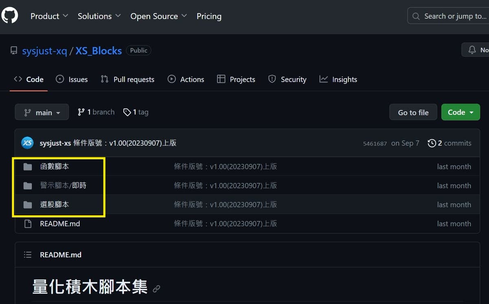Open the Open Source menu
This screenshot has height=304, width=489.
click(x=159, y=16)
